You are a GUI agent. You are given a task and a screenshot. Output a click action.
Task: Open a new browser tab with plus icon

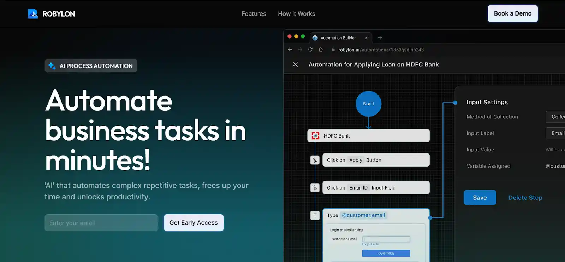(x=380, y=38)
